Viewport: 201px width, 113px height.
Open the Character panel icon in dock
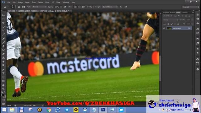tap(198, 49)
